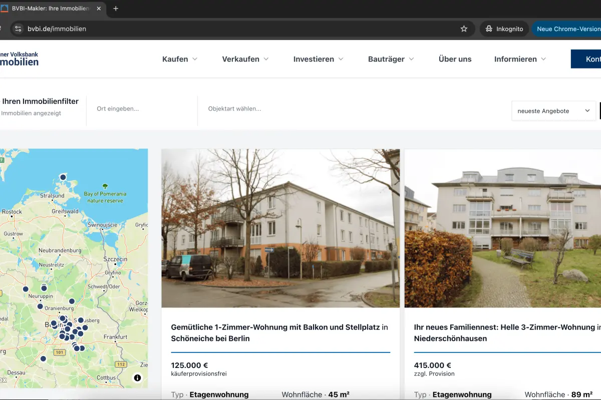Open the neueste Angebote sort dropdown
This screenshot has width=601, height=400.
[553, 111]
